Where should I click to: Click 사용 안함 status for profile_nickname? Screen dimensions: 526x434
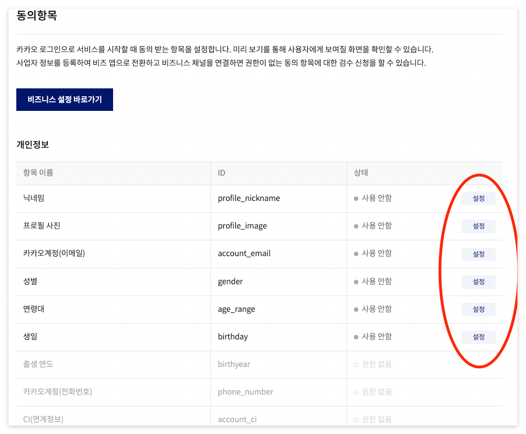[x=372, y=198]
